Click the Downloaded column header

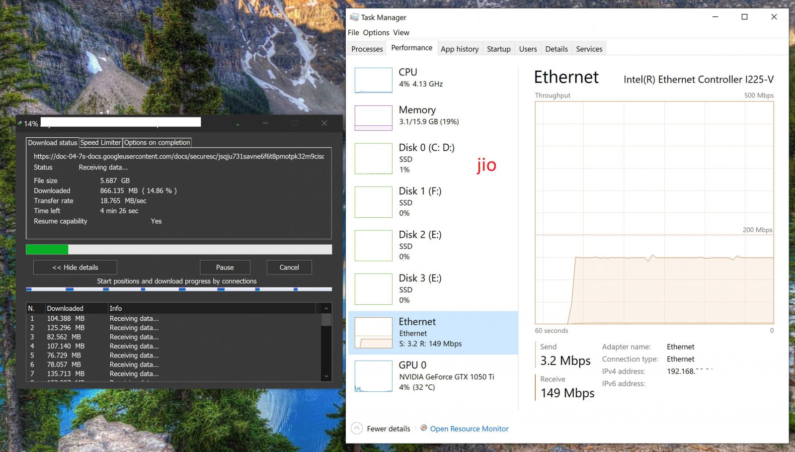pos(77,308)
